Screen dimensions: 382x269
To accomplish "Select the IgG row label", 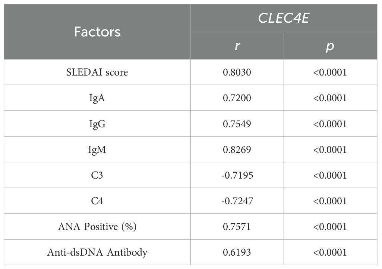I will click(x=97, y=124).
